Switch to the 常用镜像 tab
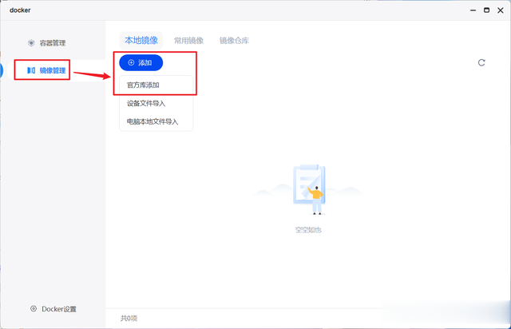The width and height of the screenshot is (511, 329). [188, 41]
